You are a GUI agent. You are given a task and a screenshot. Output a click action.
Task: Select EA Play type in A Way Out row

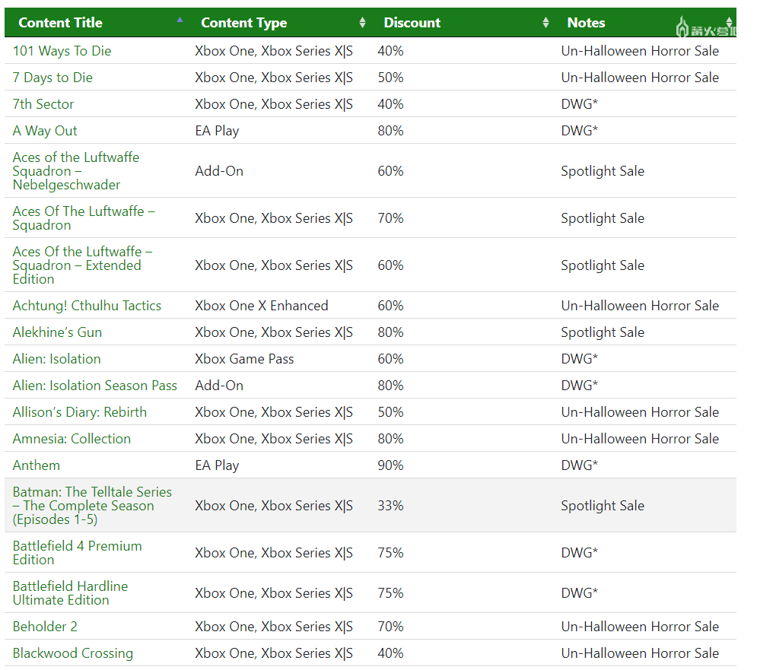click(x=218, y=130)
